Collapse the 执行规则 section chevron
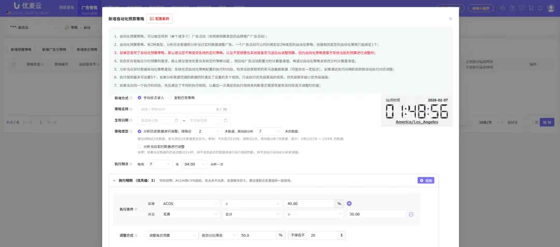This screenshot has width=560, height=247. click(x=114, y=181)
